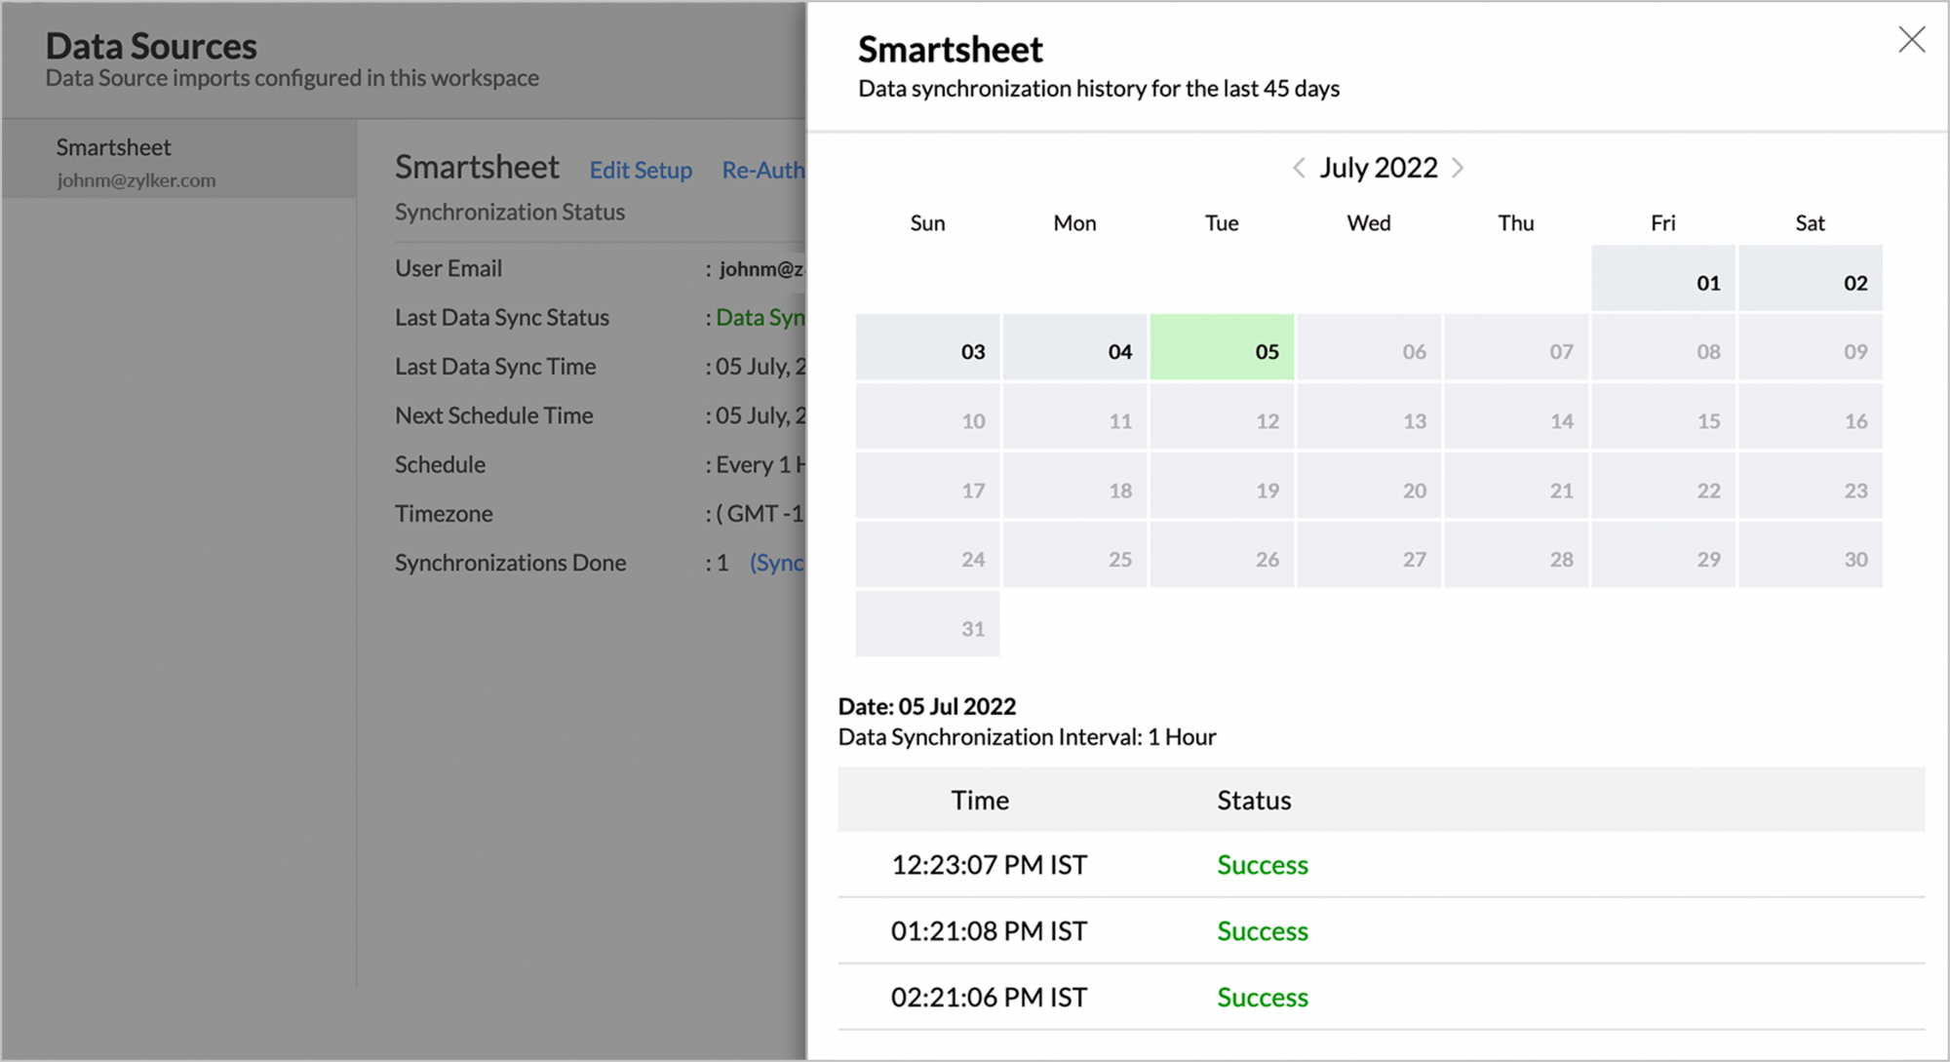Screen dimensions: 1950x1062
Task: Open Edit Setup for Smartsheet
Action: (x=641, y=170)
